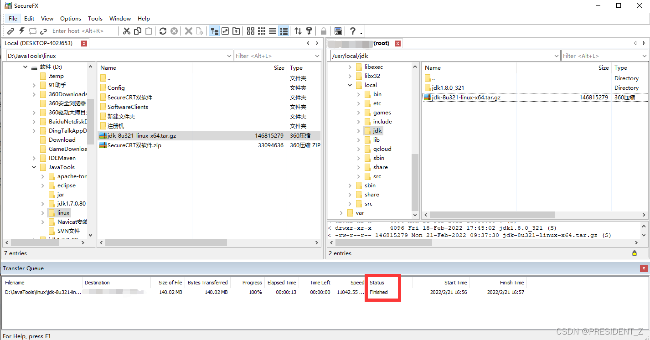
Task: Refresh the file listing with toolbar icon
Action: pos(163,31)
